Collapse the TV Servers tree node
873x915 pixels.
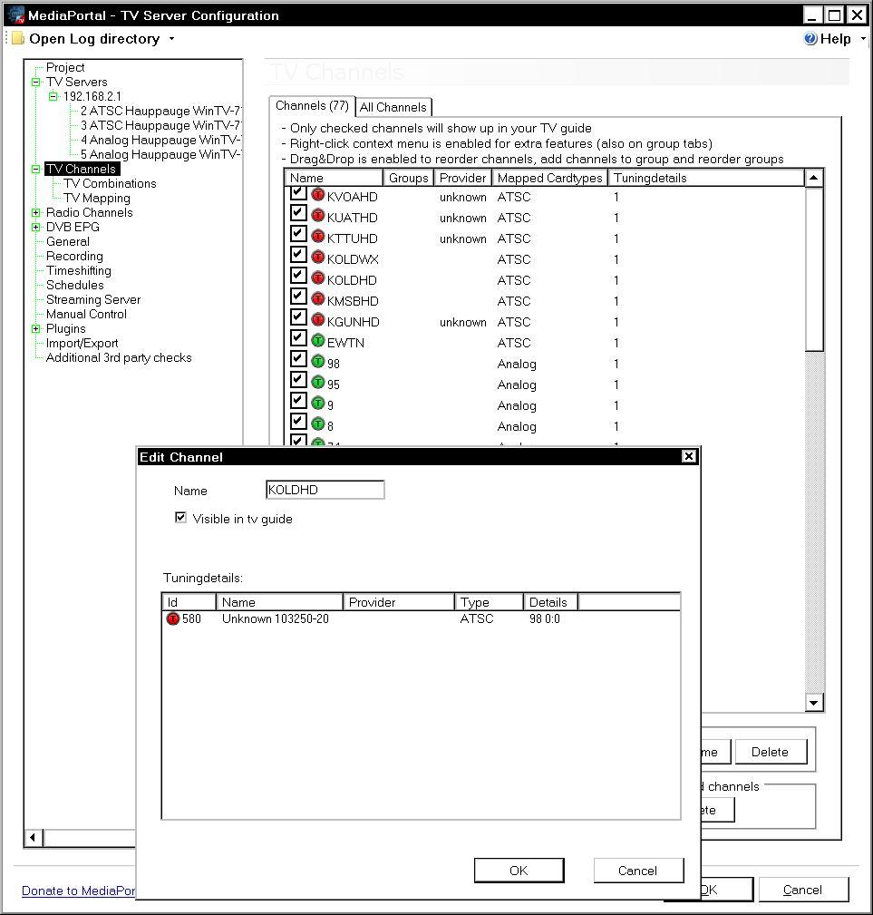click(x=36, y=83)
